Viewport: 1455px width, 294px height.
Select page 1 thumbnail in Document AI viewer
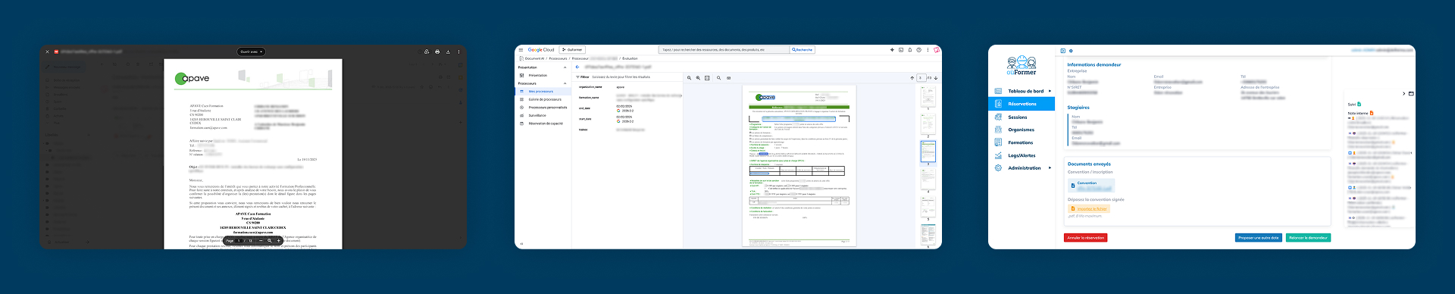click(x=928, y=95)
